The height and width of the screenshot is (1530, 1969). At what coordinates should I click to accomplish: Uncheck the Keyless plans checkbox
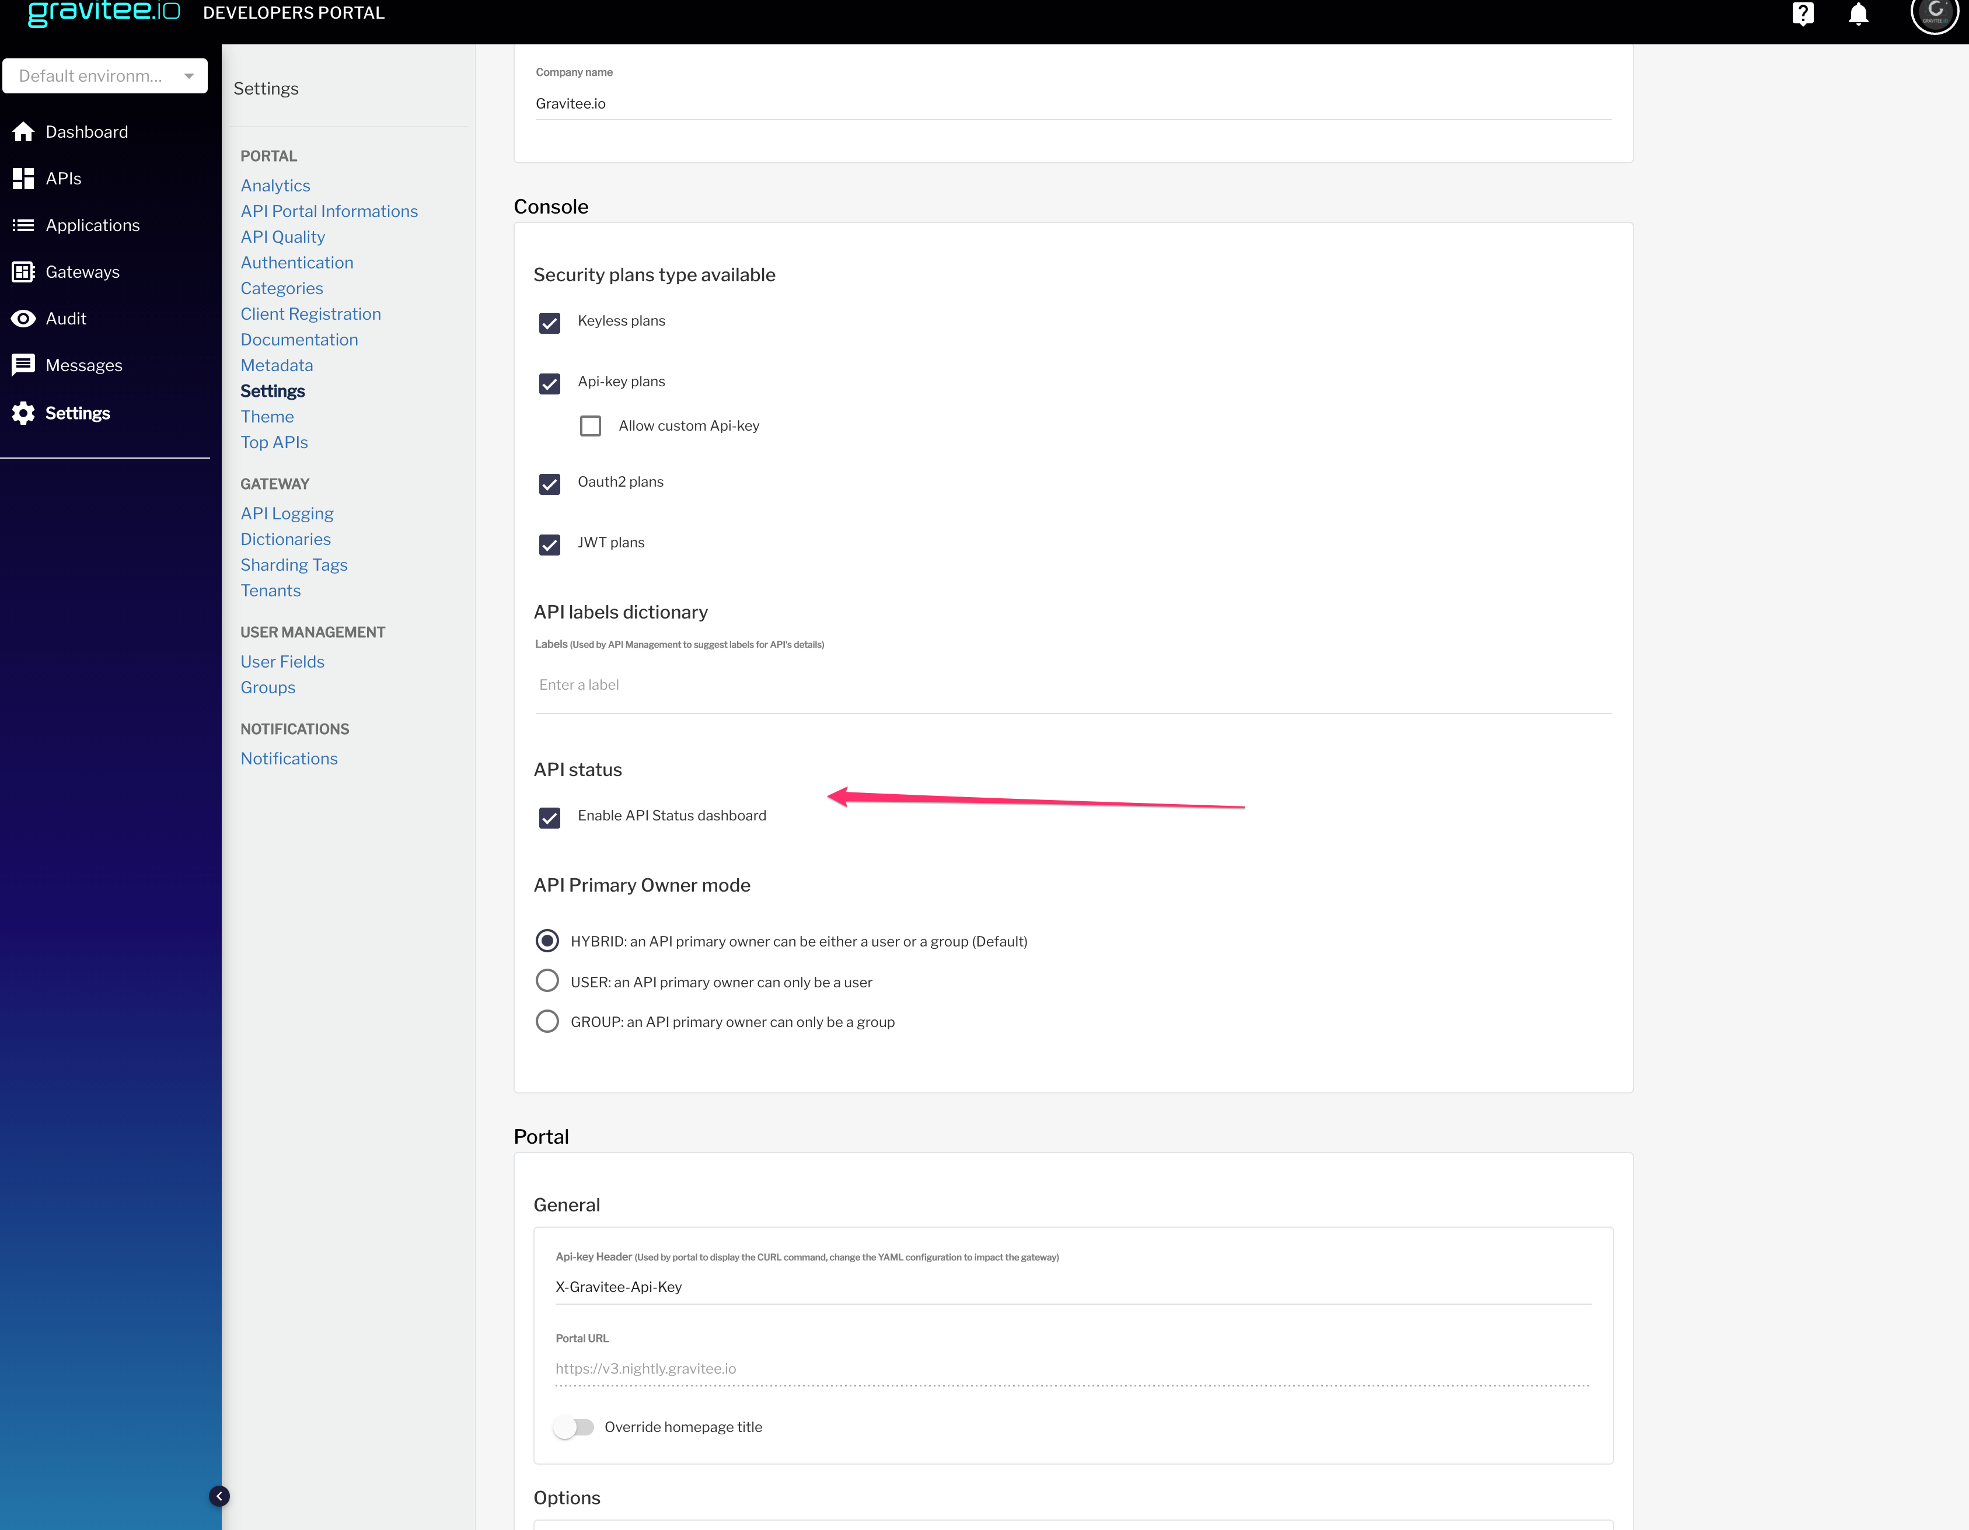coord(549,322)
